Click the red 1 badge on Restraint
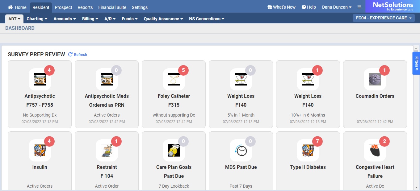The image size is (420, 191). pos(116,141)
